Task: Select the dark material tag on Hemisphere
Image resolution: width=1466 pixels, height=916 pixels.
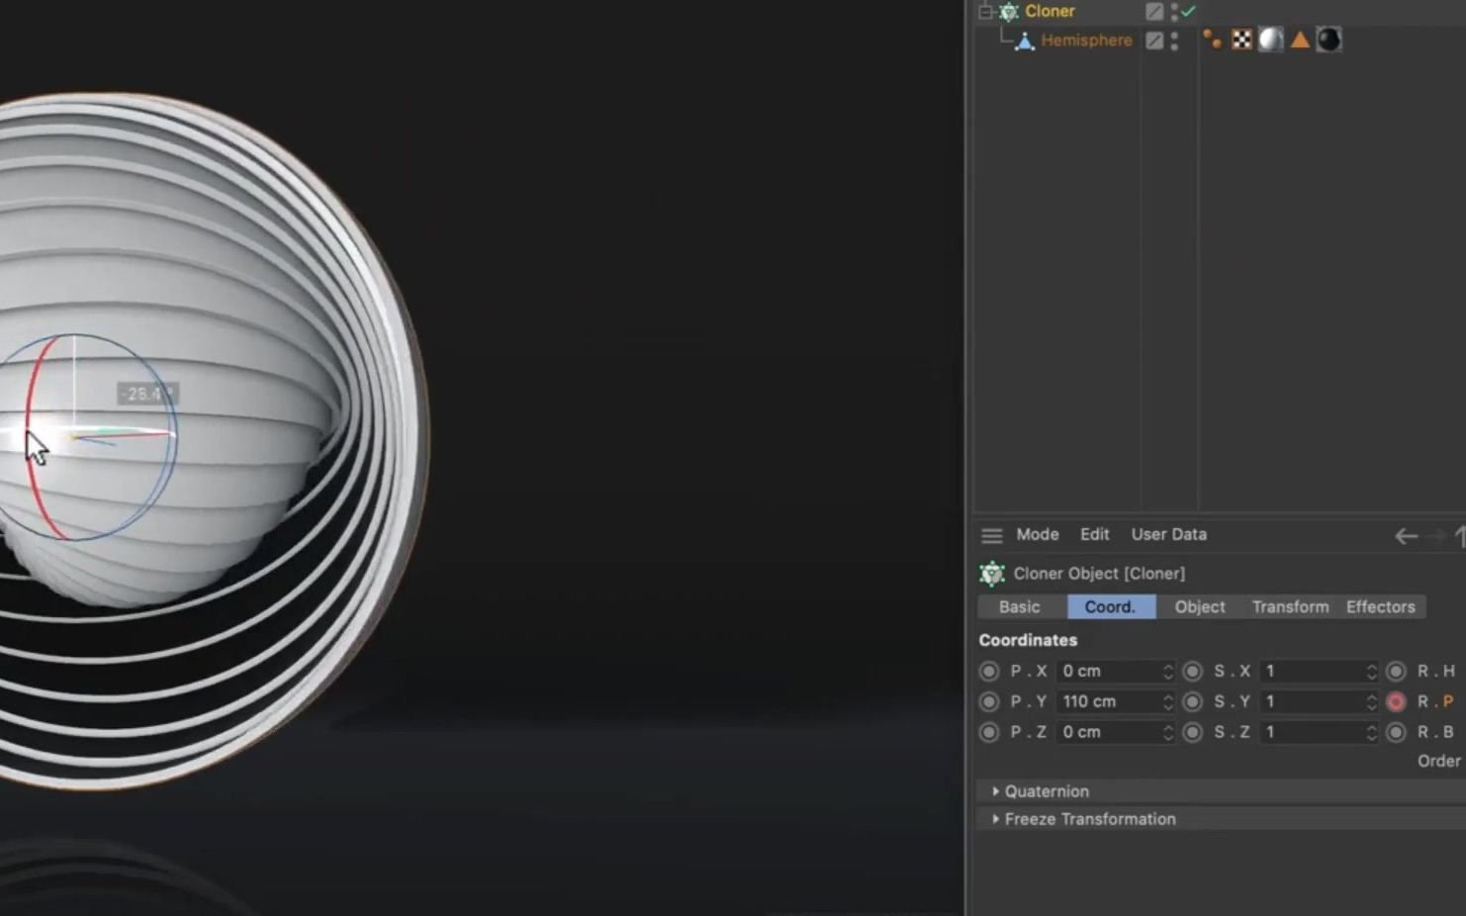Action: pyautogui.click(x=1329, y=40)
